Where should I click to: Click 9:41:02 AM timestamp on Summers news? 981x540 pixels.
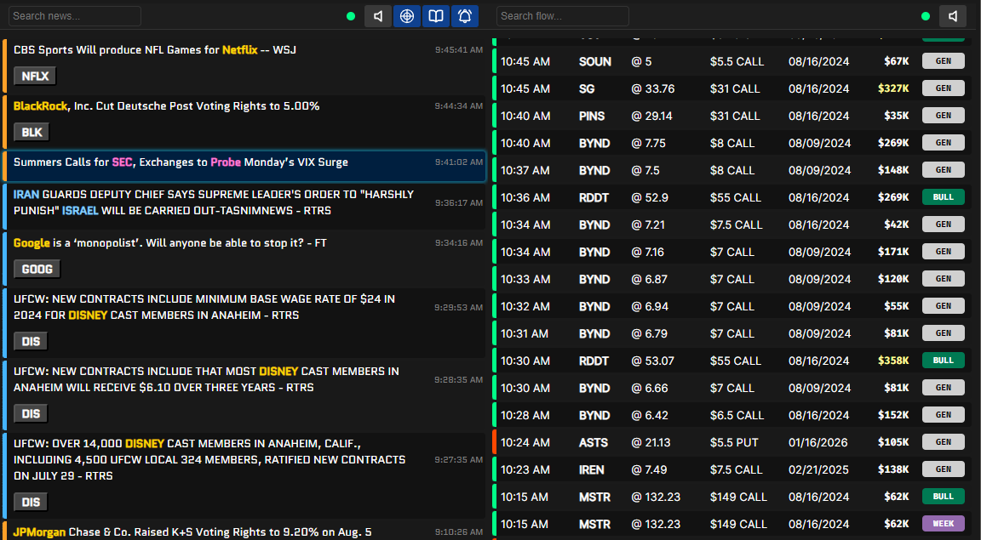459,162
